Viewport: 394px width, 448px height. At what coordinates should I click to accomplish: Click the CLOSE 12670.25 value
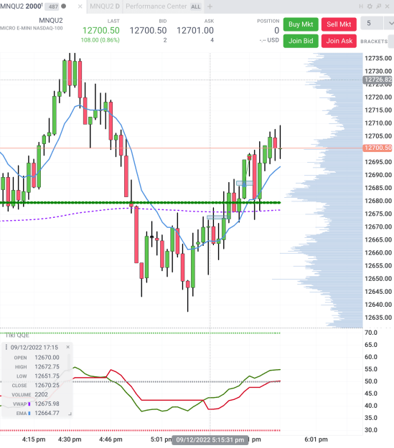[47, 385]
